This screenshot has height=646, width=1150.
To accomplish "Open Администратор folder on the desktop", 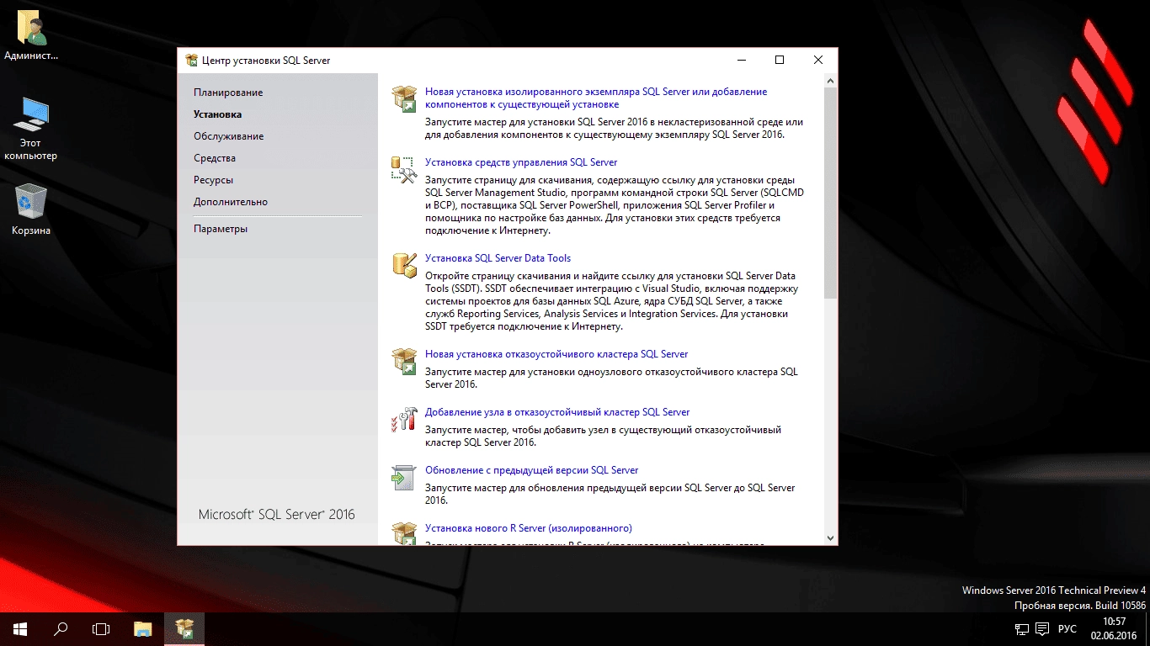I will [31, 37].
